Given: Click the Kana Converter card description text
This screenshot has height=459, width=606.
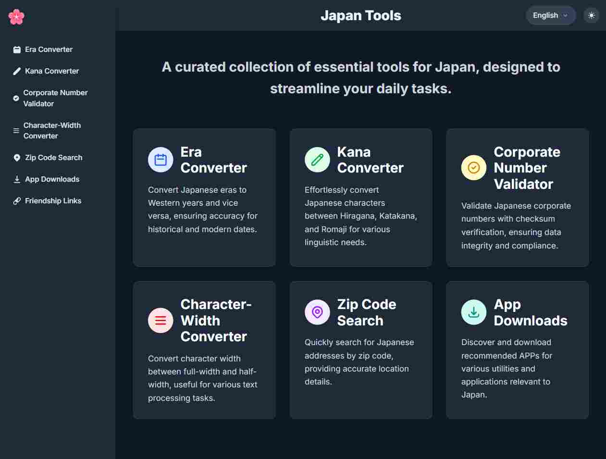Looking at the screenshot, I should 360,216.
